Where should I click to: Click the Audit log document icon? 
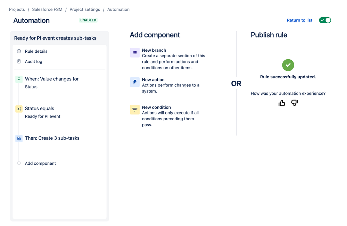tap(19, 61)
